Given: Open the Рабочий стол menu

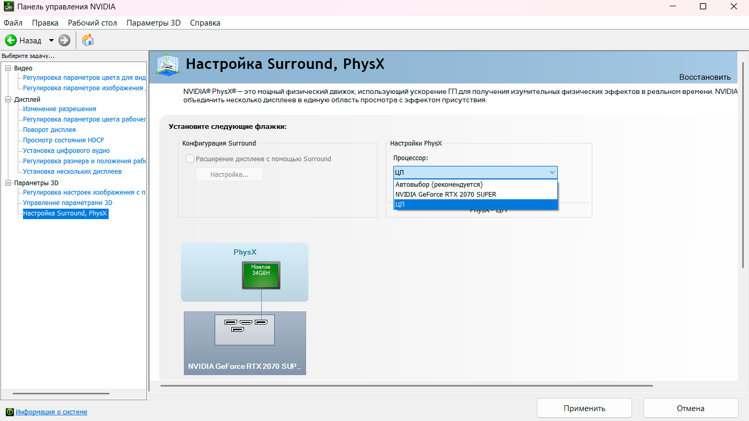Looking at the screenshot, I should 92,23.
